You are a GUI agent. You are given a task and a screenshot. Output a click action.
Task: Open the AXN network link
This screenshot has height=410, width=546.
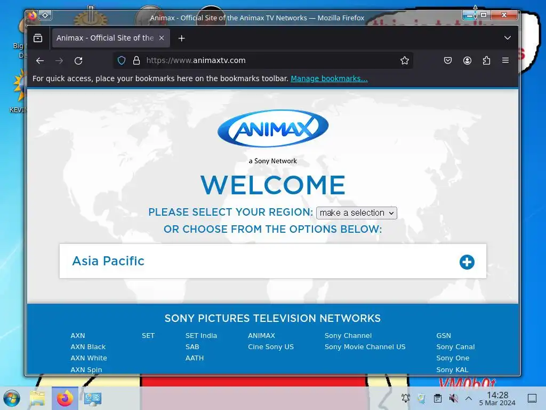pos(78,335)
